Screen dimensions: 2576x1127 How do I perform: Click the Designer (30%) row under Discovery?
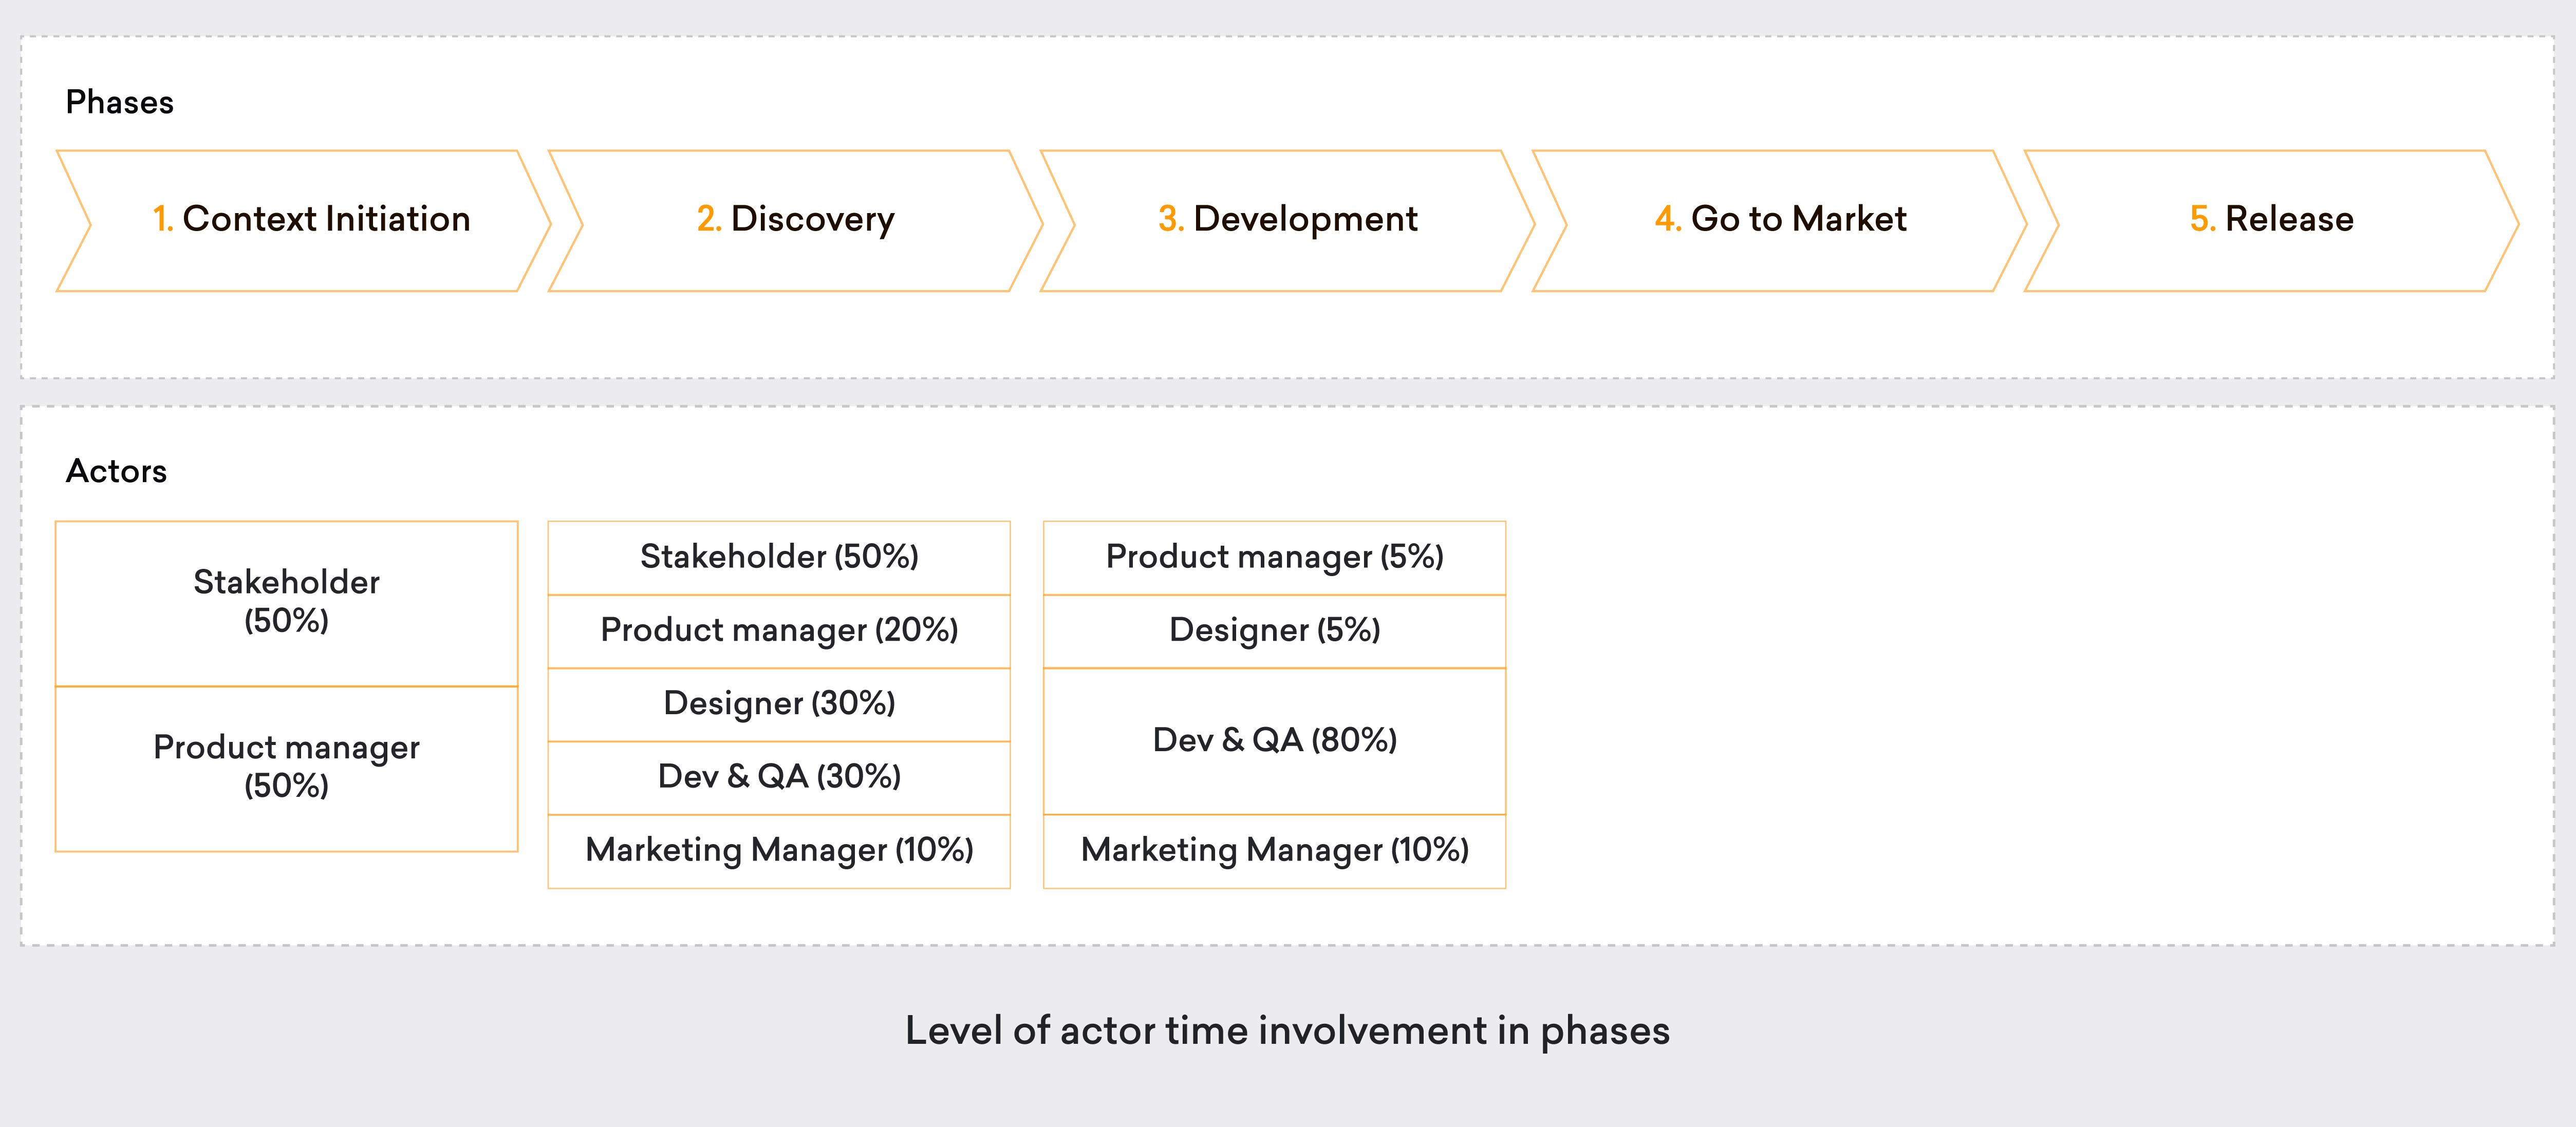click(x=780, y=704)
